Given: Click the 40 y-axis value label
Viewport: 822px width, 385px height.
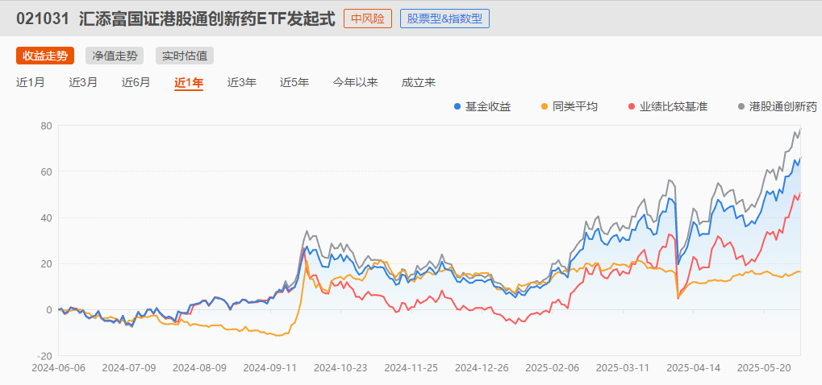Looking at the screenshot, I should (46, 217).
